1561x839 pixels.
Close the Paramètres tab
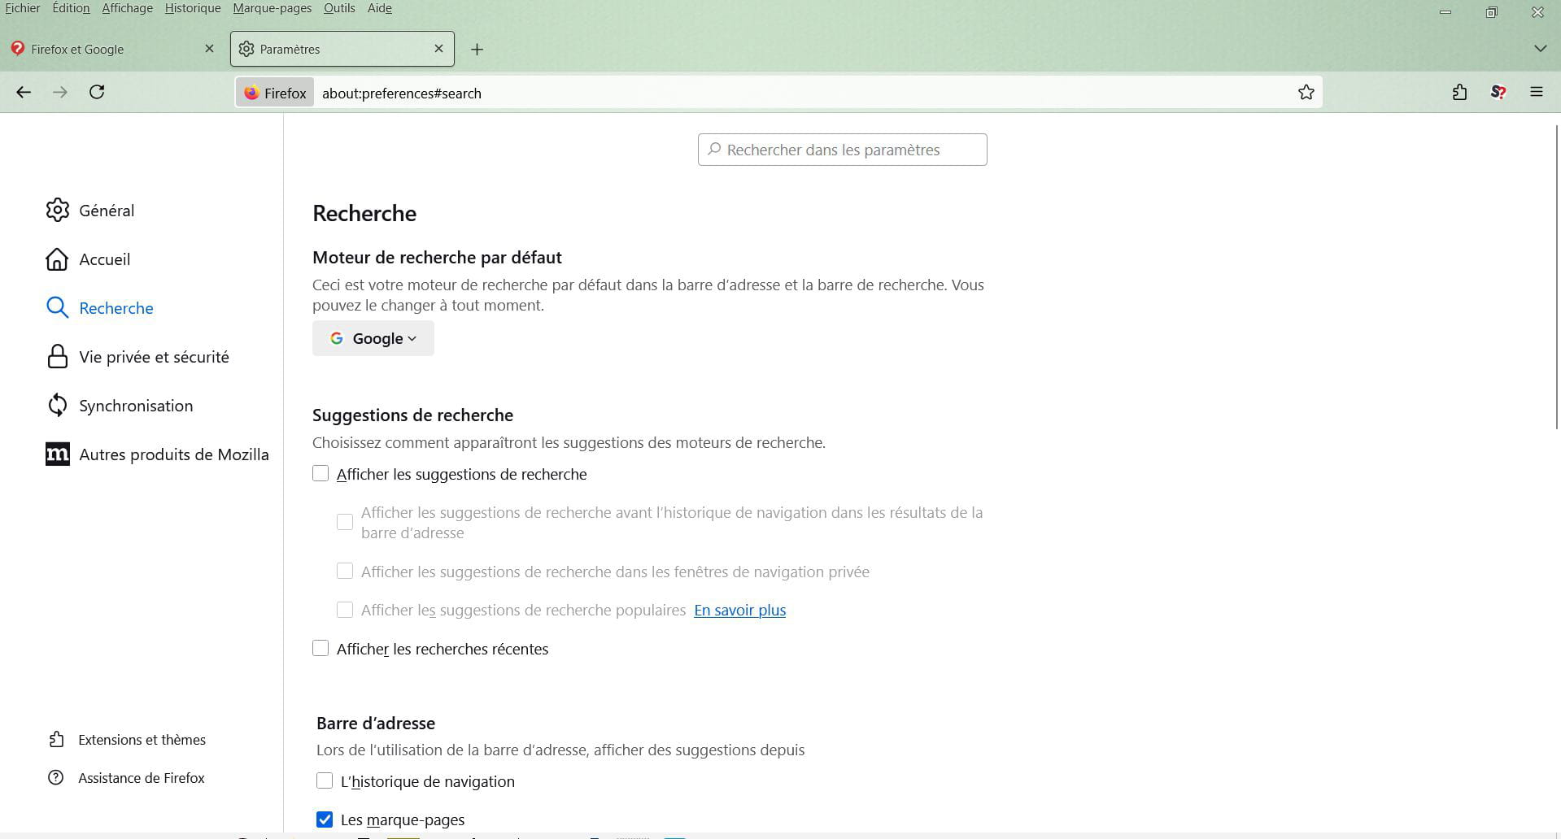pyautogui.click(x=439, y=49)
